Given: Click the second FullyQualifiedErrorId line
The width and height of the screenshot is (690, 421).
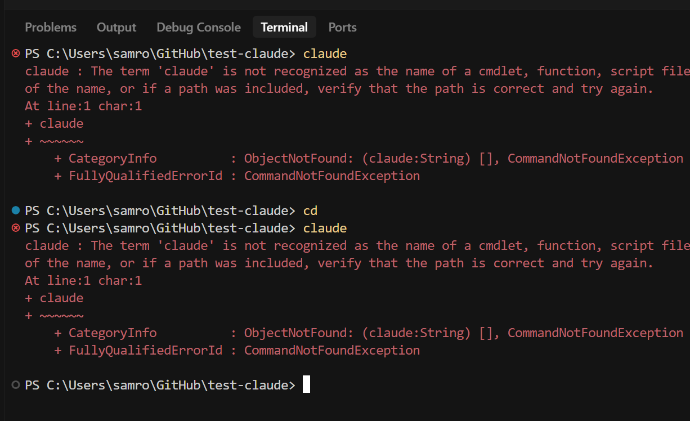Looking at the screenshot, I should tap(237, 350).
